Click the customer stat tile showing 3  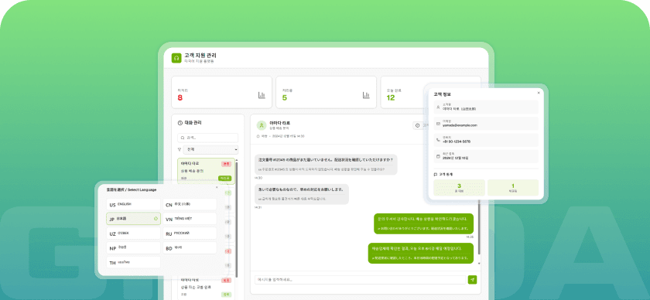pyautogui.click(x=459, y=188)
